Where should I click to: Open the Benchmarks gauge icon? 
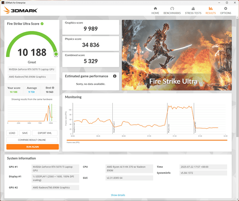[x=172, y=9]
